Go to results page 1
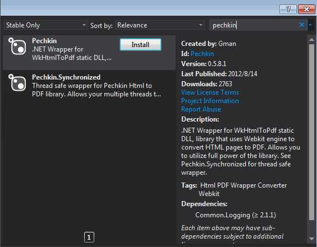The image size is (317, 247). 89,237
